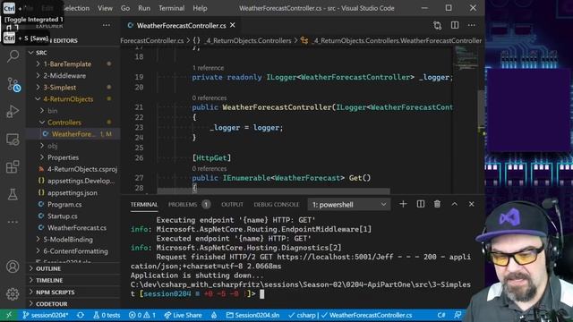Open Accounts icon in activity bar
The width and height of the screenshot is (573, 322).
(x=13, y=267)
